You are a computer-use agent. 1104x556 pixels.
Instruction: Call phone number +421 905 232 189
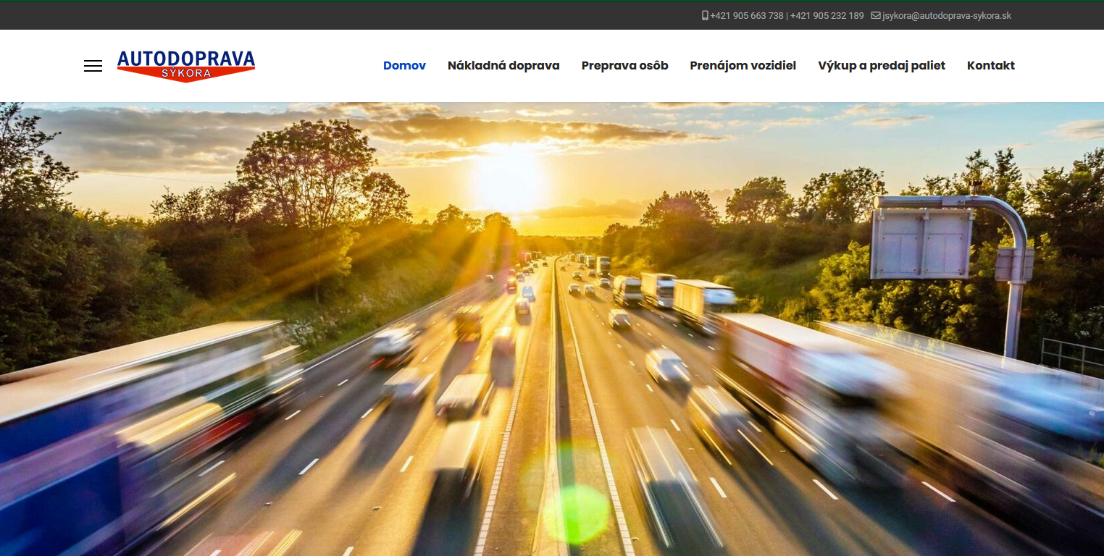tap(827, 15)
